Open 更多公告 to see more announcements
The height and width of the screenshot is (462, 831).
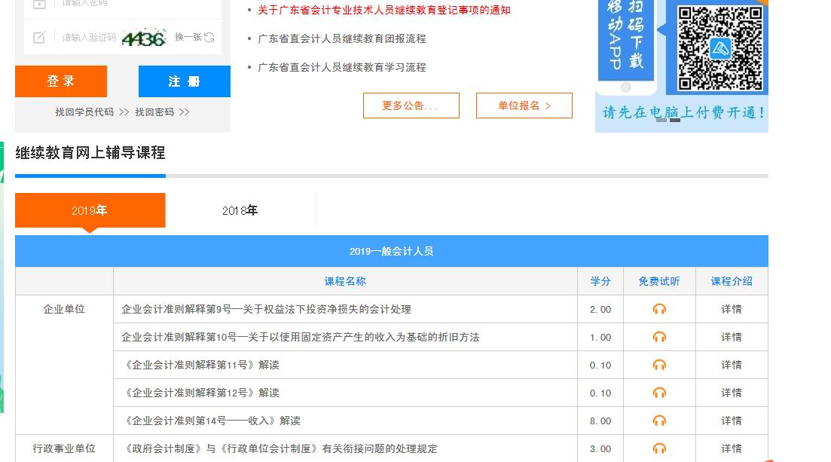[411, 106]
